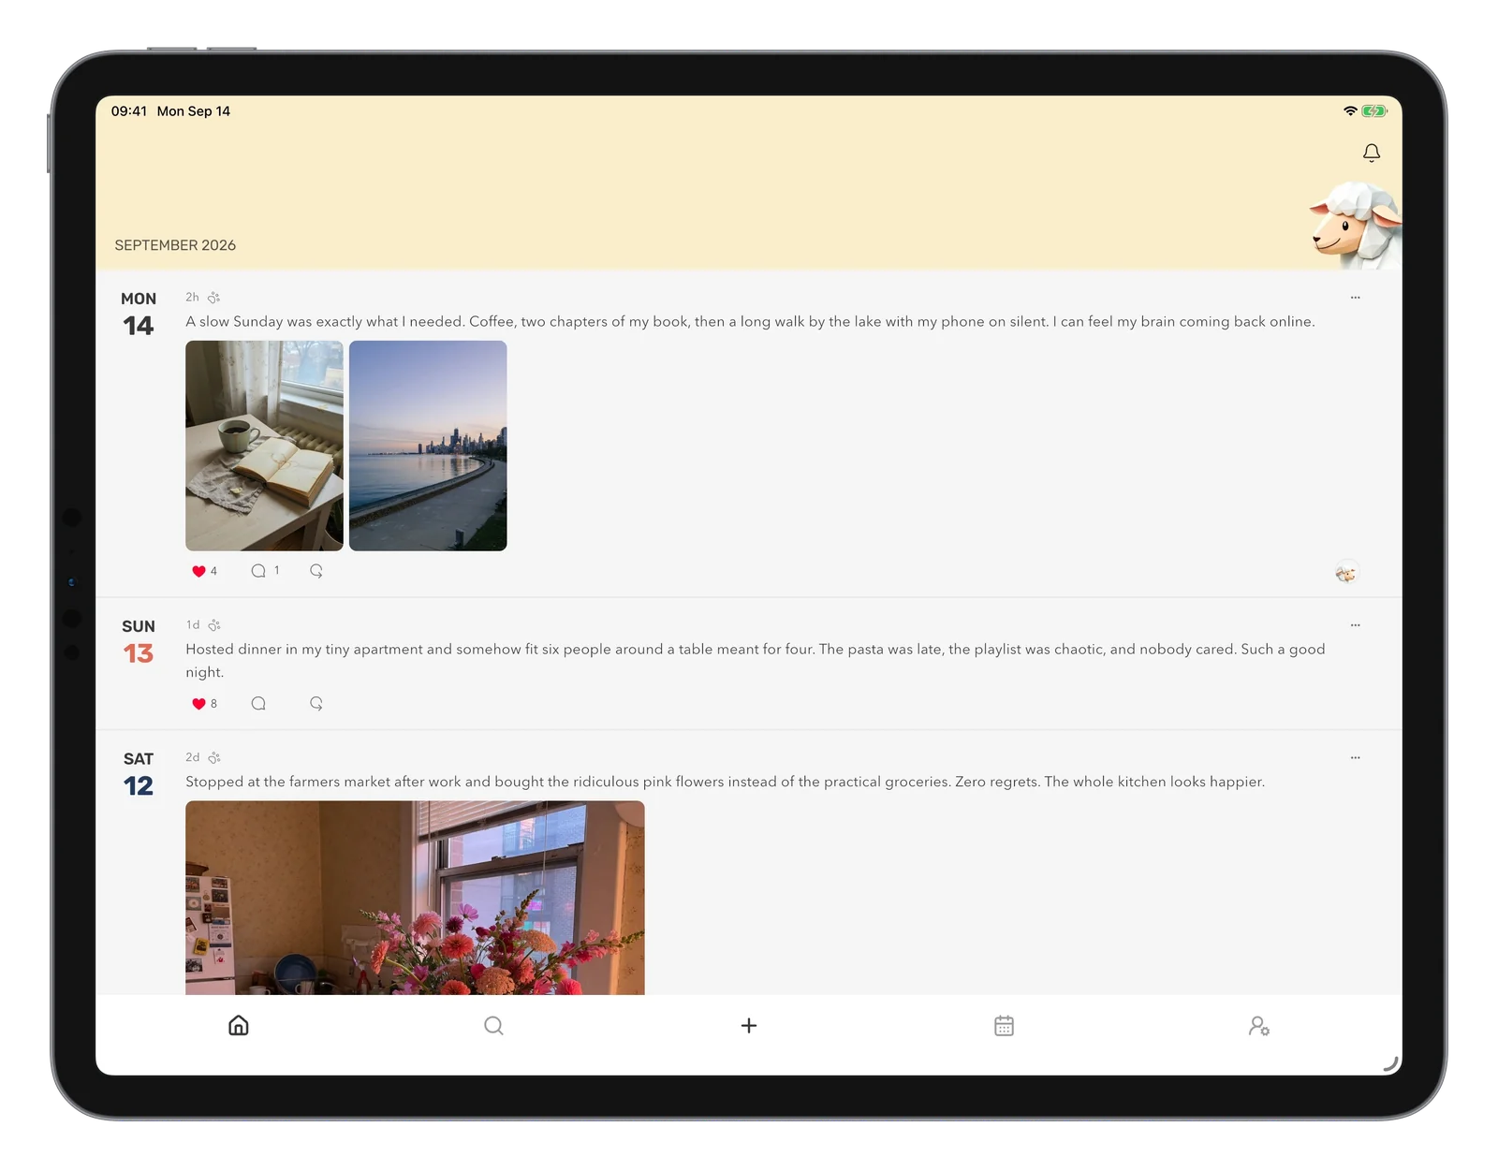The height and width of the screenshot is (1171, 1498).
Task: Tap the commenter avatar on Monday post
Action: 1346,573
